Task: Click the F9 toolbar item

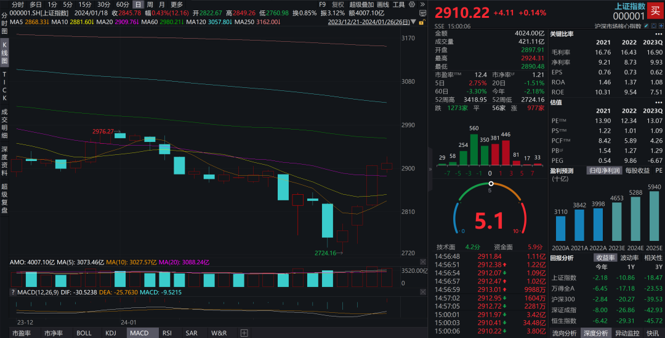Action: [x=322, y=4]
